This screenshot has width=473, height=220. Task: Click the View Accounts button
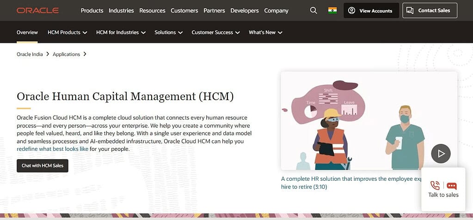(371, 11)
